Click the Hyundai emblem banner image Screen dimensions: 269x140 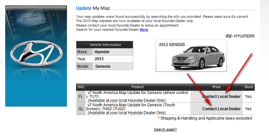tap(36, 56)
